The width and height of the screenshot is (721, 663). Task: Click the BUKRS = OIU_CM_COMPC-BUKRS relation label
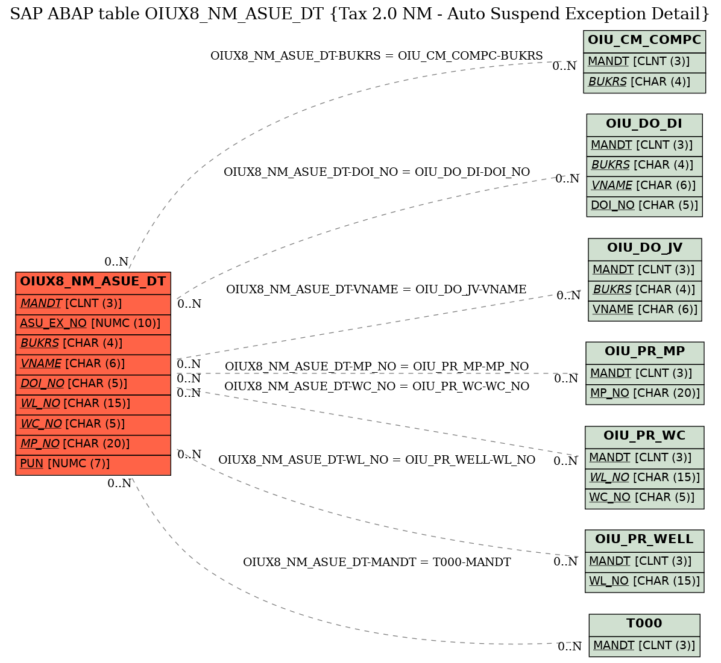[377, 56]
